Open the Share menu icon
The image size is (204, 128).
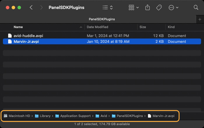click(x=147, y=7)
